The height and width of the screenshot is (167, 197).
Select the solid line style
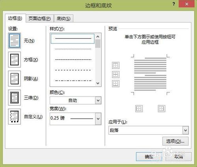click(72, 39)
